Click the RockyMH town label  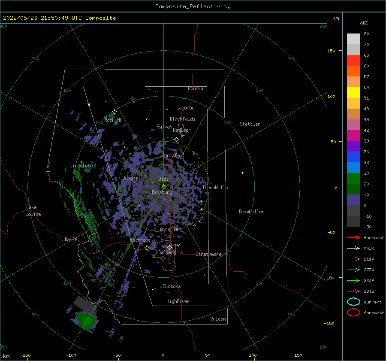[x=113, y=120]
